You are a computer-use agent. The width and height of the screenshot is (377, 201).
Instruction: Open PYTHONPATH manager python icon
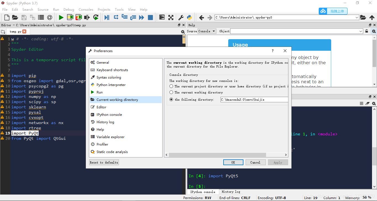coord(189,17)
